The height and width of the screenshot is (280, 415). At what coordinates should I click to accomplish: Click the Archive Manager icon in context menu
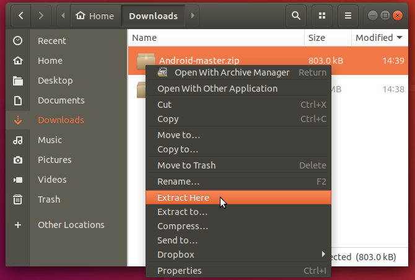162,72
